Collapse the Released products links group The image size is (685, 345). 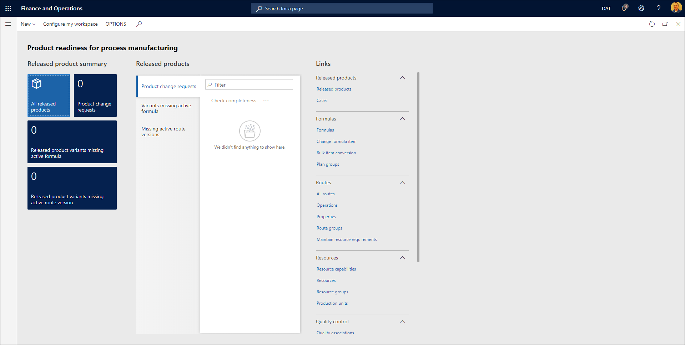coord(403,78)
